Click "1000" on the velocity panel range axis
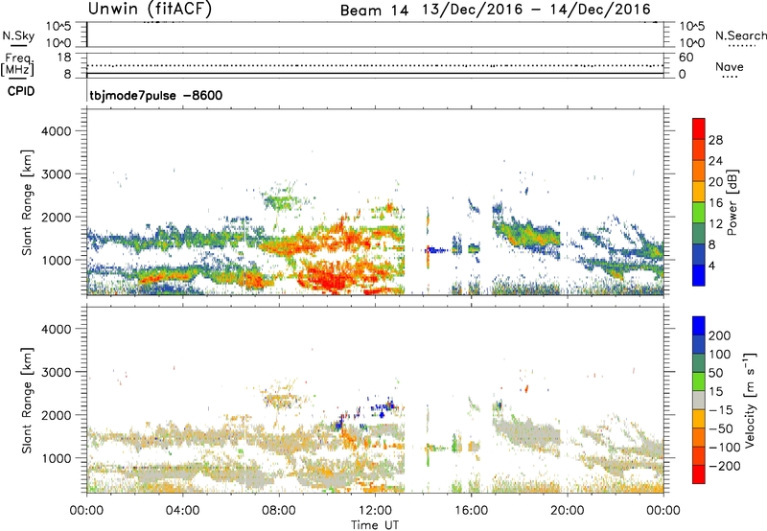The image size is (767, 531). pyautogui.click(x=56, y=458)
